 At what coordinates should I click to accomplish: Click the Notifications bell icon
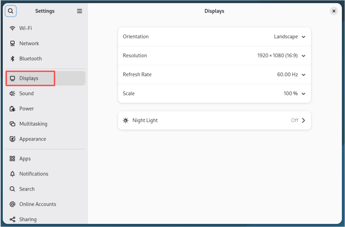[12, 174]
